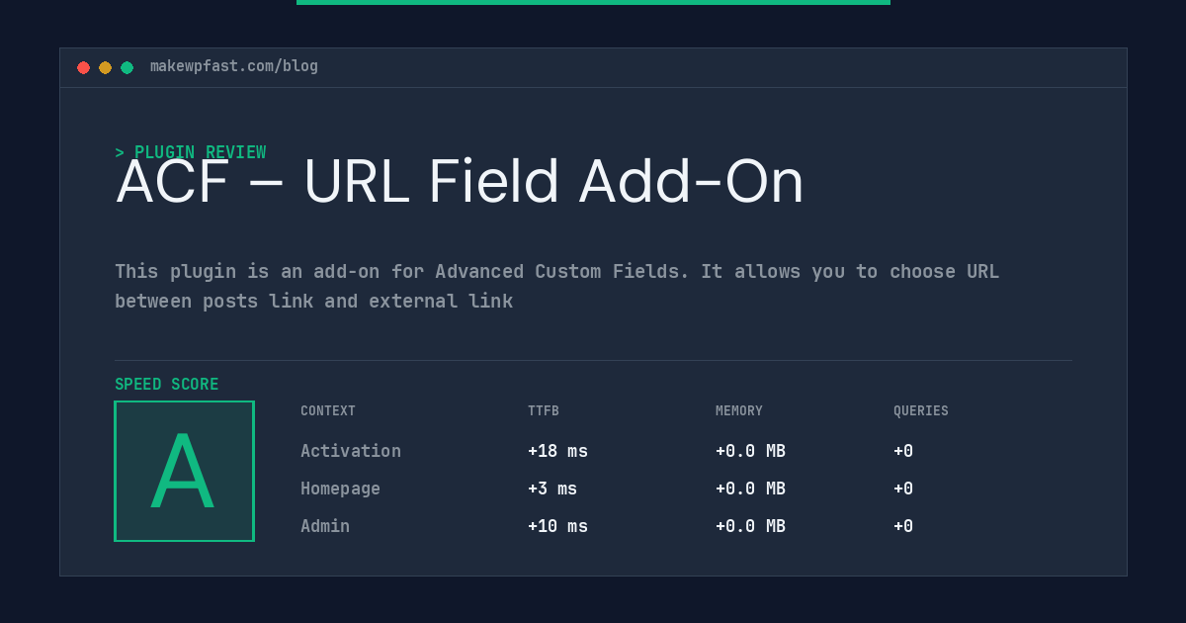The height and width of the screenshot is (623, 1186).
Task: Click the green maximize dot
Action: (127, 67)
